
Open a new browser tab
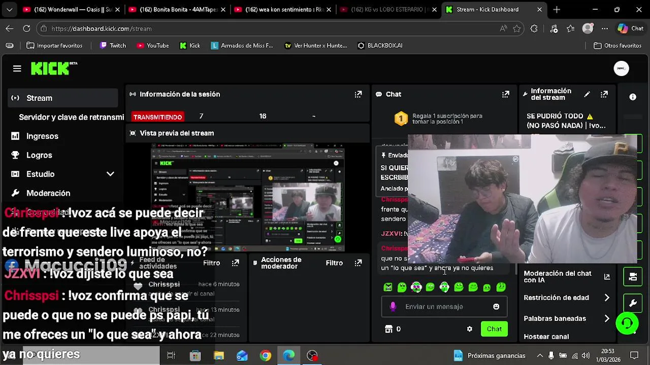[x=557, y=10]
